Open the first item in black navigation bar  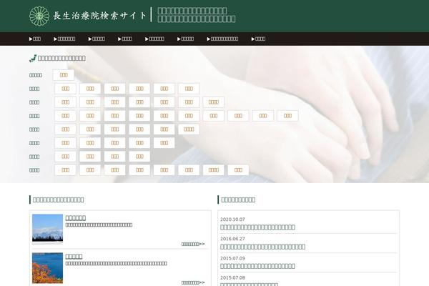35,39
